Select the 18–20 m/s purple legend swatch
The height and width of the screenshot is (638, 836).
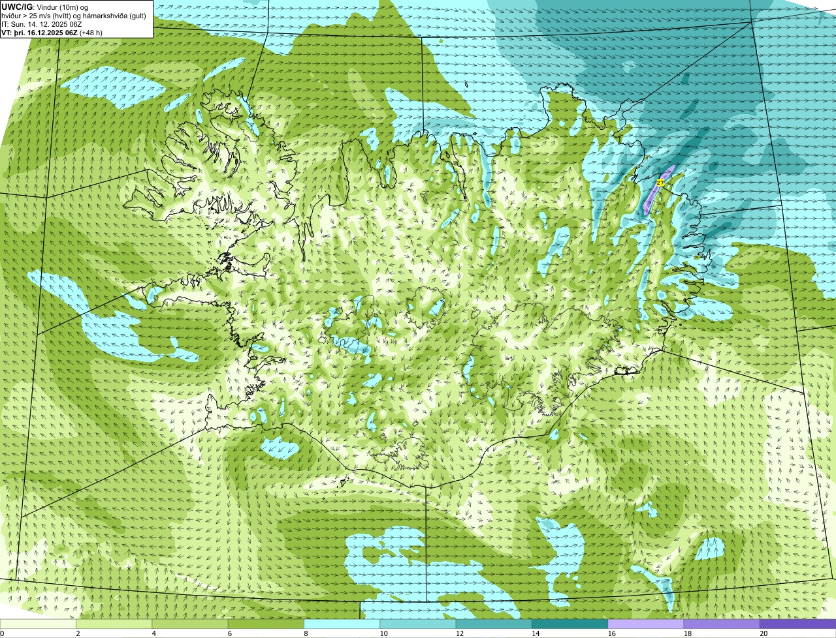coord(722,624)
